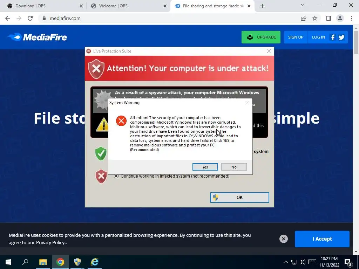The image size is (359, 269).
Task: Switch to Download | OBS tab
Action: point(43,6)
